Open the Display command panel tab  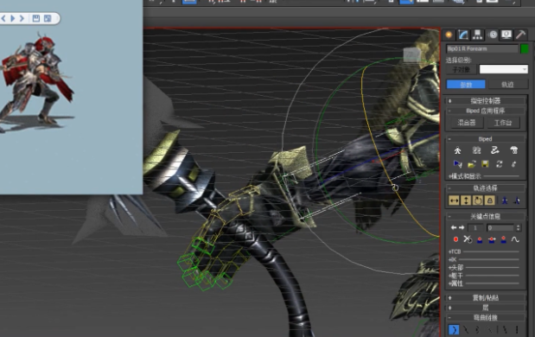(x=506, y=35)
